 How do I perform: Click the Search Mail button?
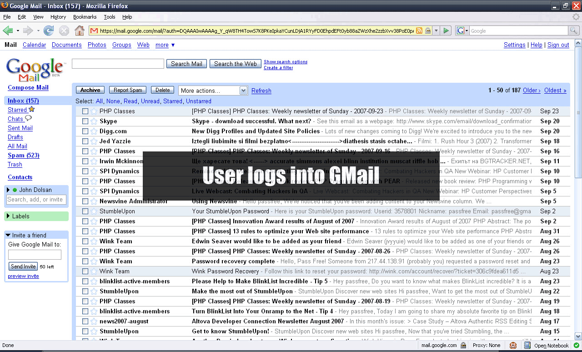[186, 64]
